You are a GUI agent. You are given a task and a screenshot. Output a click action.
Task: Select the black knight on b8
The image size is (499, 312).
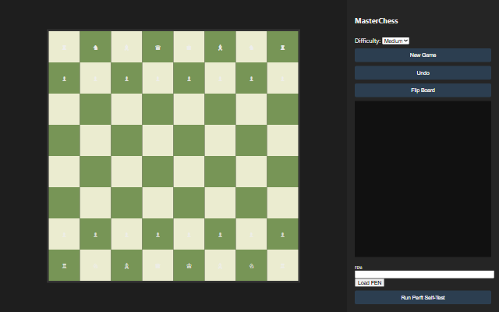tap(95, 47)
